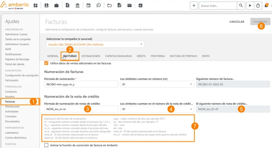This screenshot has width=272, height=148.
Task: Open the contracts certificate icon
Action: (119, 6)
